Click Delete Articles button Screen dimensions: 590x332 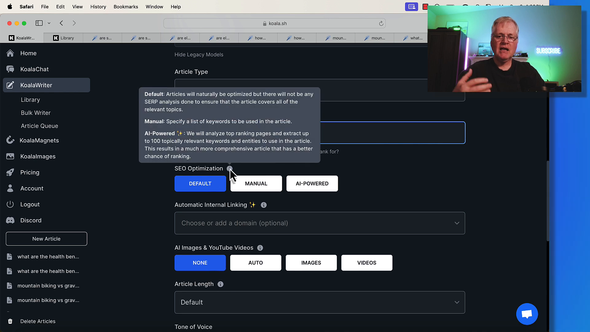(x=38, y=321)
